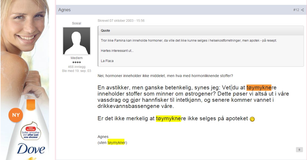Viewport: 307px width, 160px height.
Task: Click the orange-highlighted word 'tøymykne'
Action: point(259,88)
